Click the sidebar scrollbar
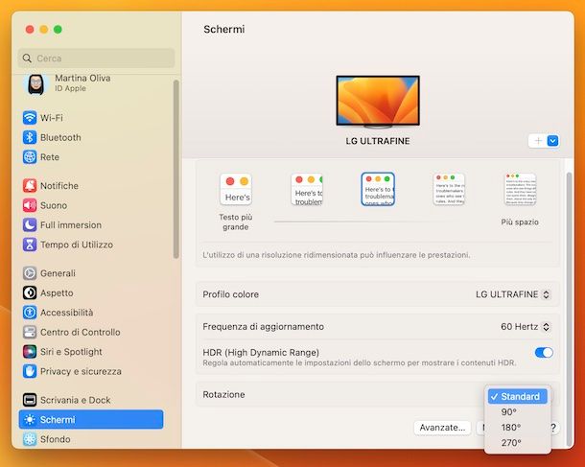Image resolution: width=585 pixels, height=467 pixels. point(176,169)
